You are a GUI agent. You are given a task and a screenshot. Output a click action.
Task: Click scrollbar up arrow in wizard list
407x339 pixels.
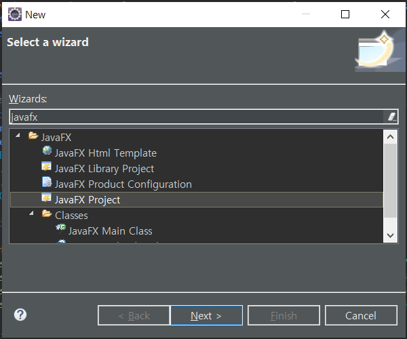tap(390, 137)
